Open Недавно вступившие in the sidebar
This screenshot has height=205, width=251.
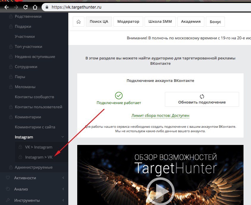35,57
